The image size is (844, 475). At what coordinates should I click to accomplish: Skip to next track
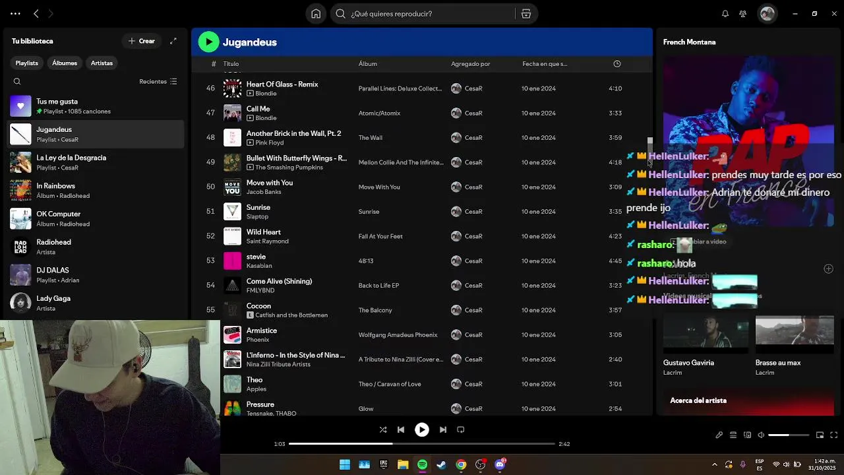click(x=443, y=429)
